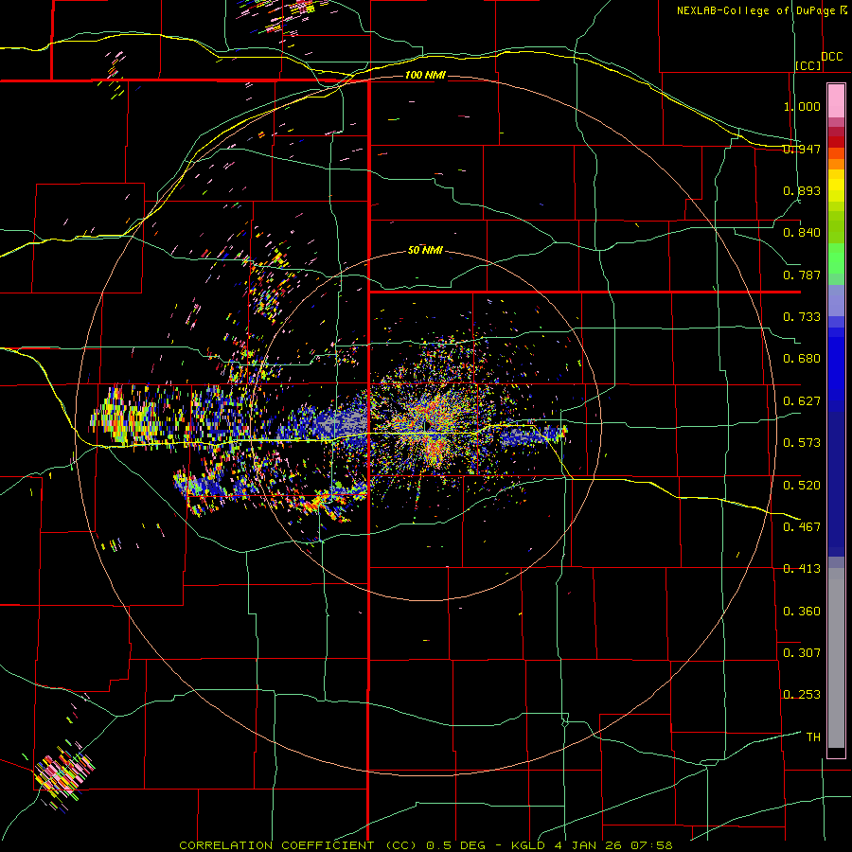
Task: Select the 1.000 scale value
Action: (802, 106)
